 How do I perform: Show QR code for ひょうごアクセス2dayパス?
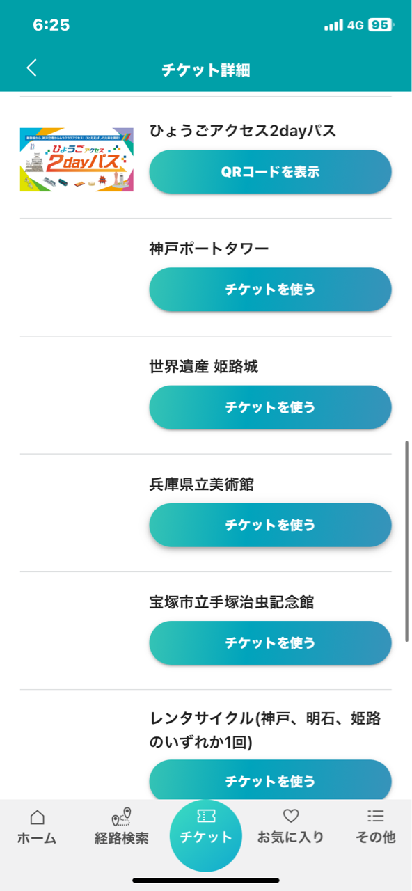click(x=270, y=171)
